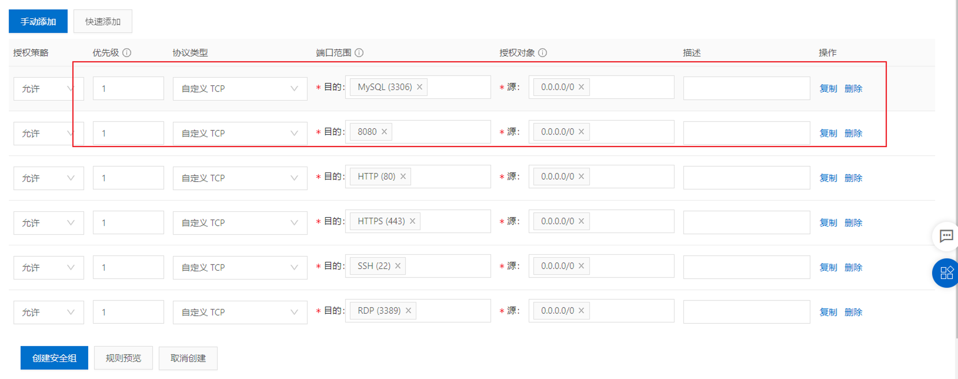Image resolution: width=958 pixels, height=379 pixels.
Task: Expand 自定义 TCP protocol dropdown in HTTPS (443) row
Action: (240, 223)
